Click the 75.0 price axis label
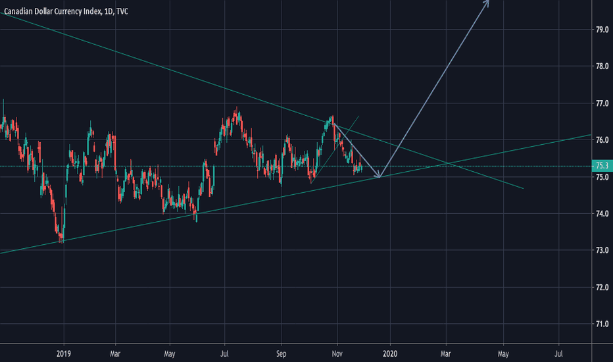This screenshot has height=362, width=613. point(602,177)
